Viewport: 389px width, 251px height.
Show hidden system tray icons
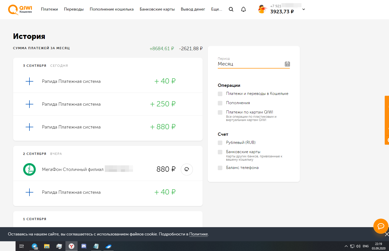point(346,246)
